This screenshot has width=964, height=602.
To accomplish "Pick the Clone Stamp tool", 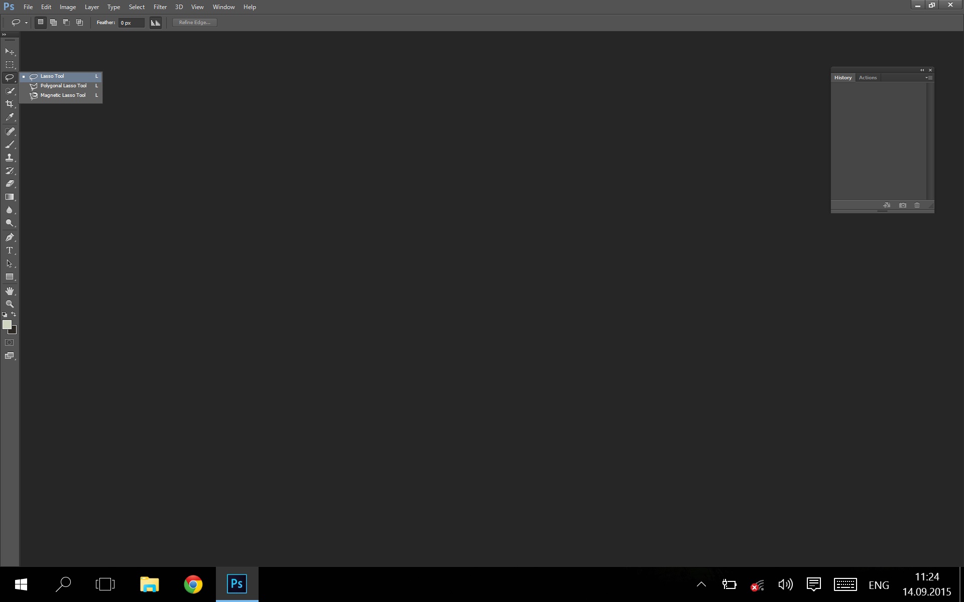I will point(10,158).
